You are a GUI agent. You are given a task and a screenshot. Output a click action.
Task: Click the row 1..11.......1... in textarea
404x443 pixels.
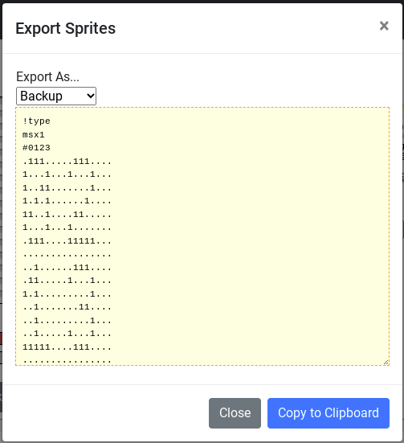tap(67, 188)
